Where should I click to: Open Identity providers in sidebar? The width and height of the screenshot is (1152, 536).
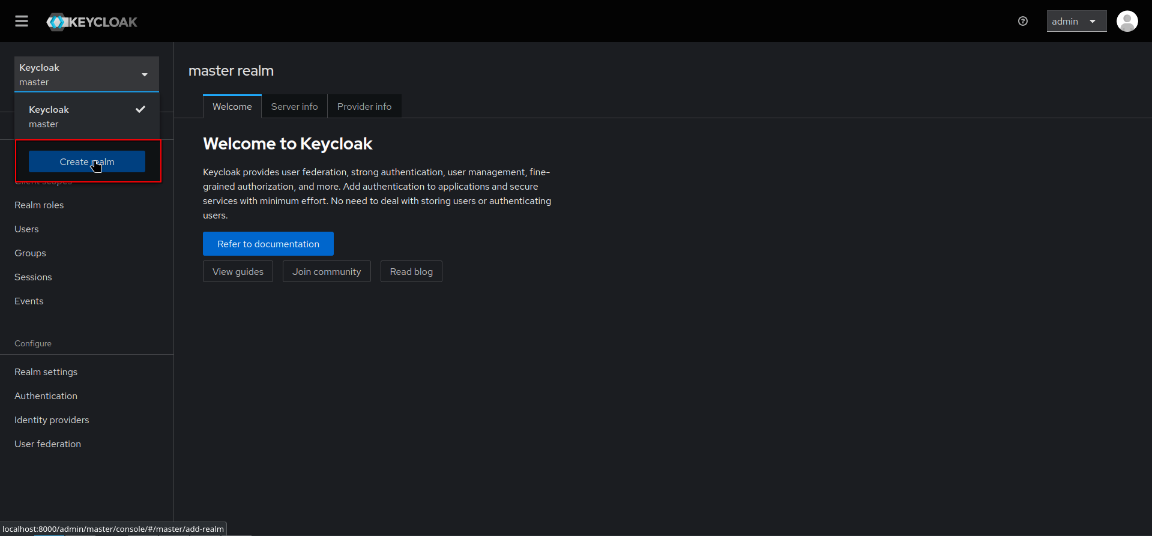click(52, 420)
